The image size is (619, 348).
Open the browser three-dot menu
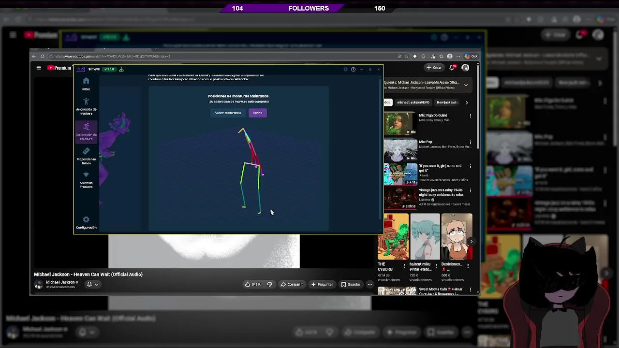(x=458, y=56)
